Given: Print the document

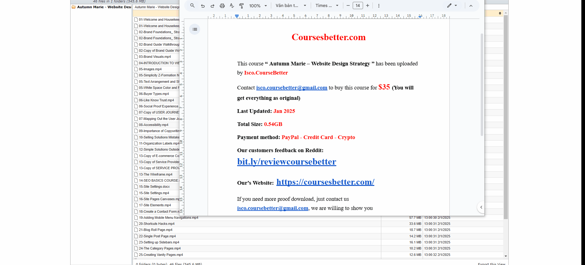Looking at the screenshot, I should [222, 5].
